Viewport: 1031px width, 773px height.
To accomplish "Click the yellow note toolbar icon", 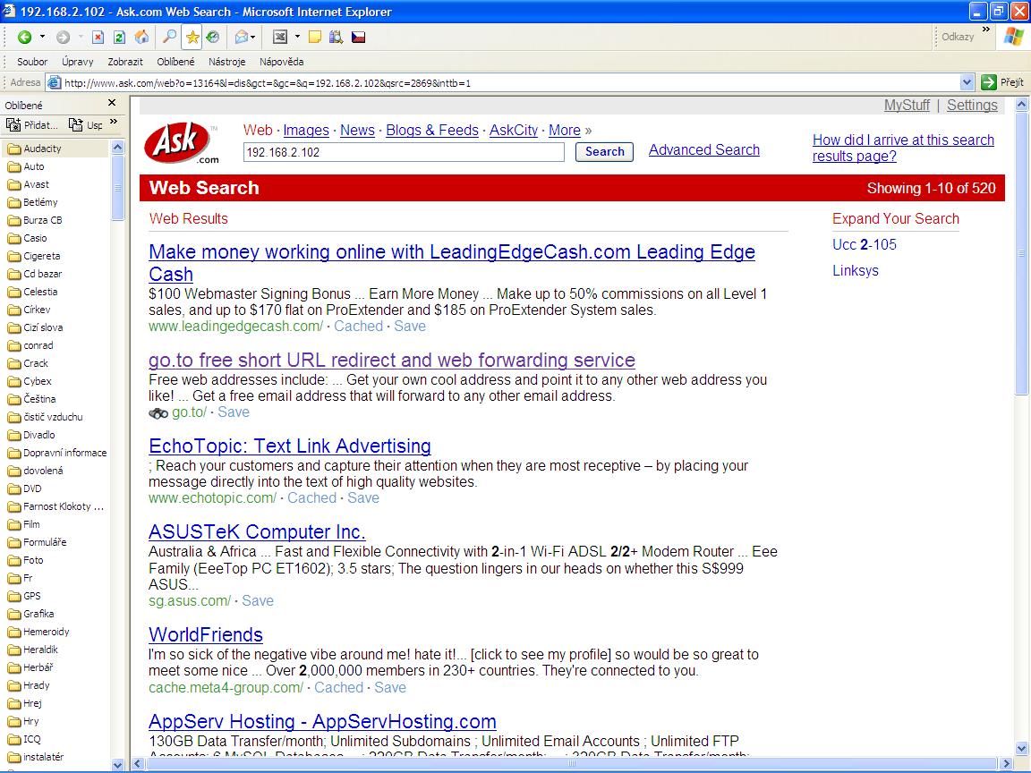I will (315, 38).
